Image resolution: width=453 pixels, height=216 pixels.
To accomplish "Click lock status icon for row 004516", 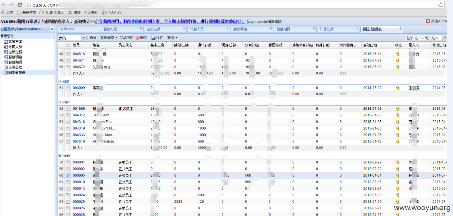I will click(397, 54).
